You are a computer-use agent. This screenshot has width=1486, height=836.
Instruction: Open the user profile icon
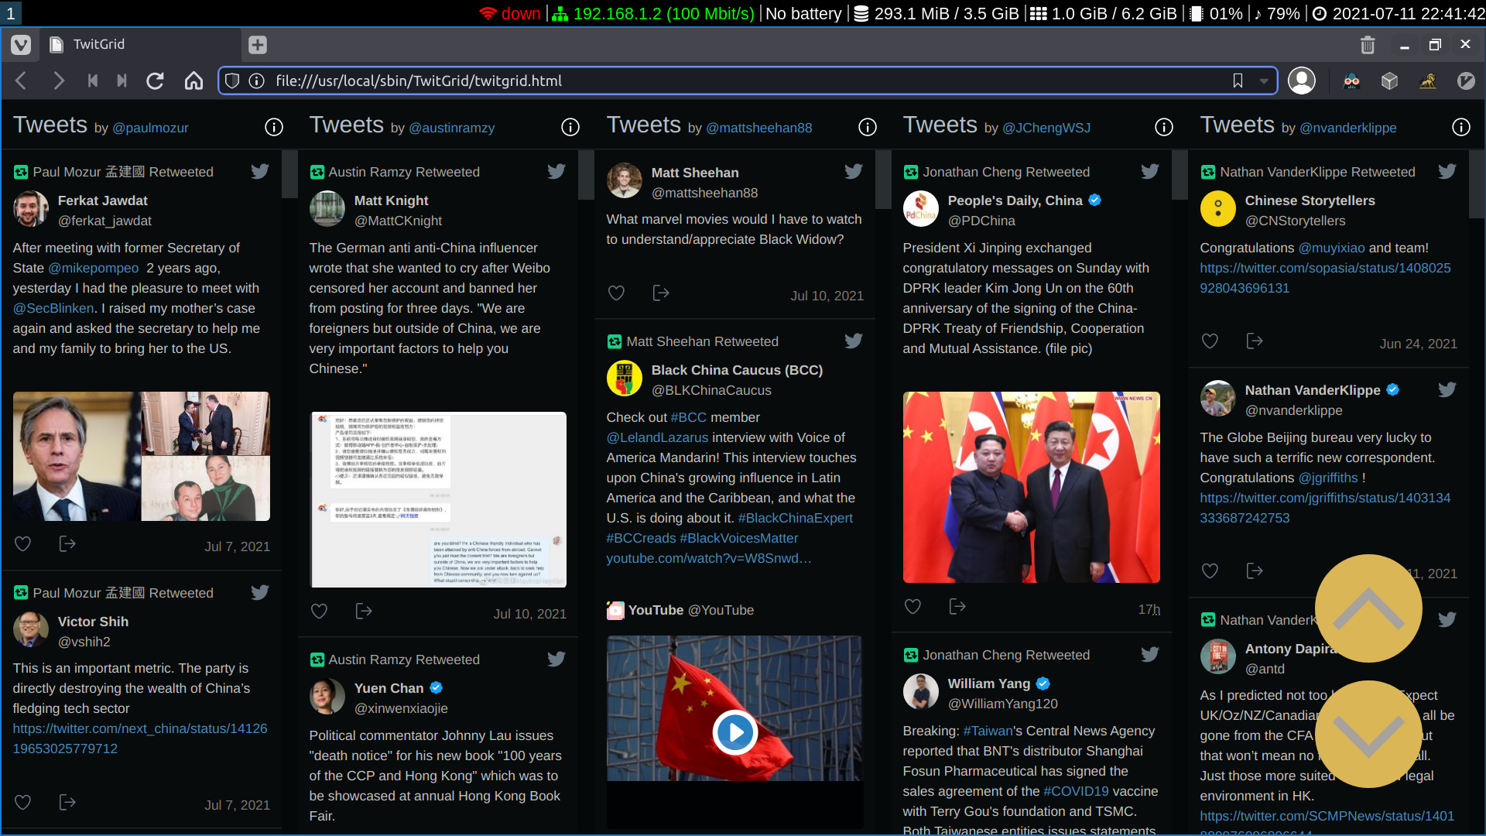1302,81
